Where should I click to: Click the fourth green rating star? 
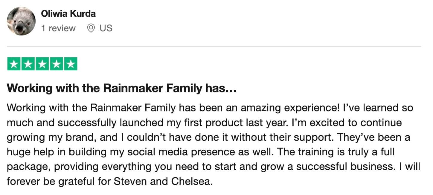(56, 64)
